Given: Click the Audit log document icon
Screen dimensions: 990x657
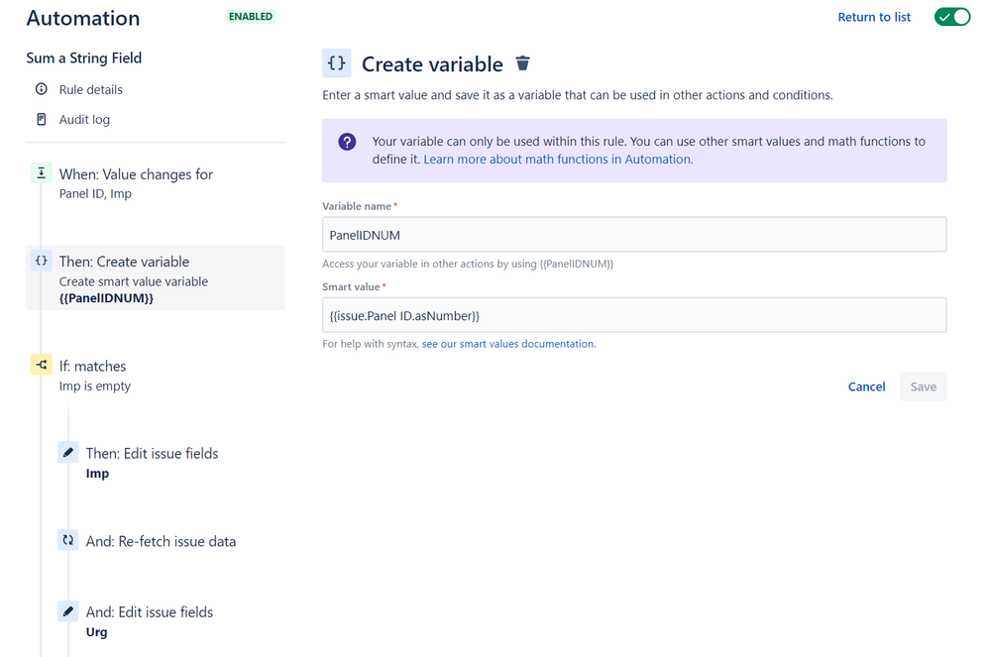Looking at the screenshot, I should [x=41, y=119].
